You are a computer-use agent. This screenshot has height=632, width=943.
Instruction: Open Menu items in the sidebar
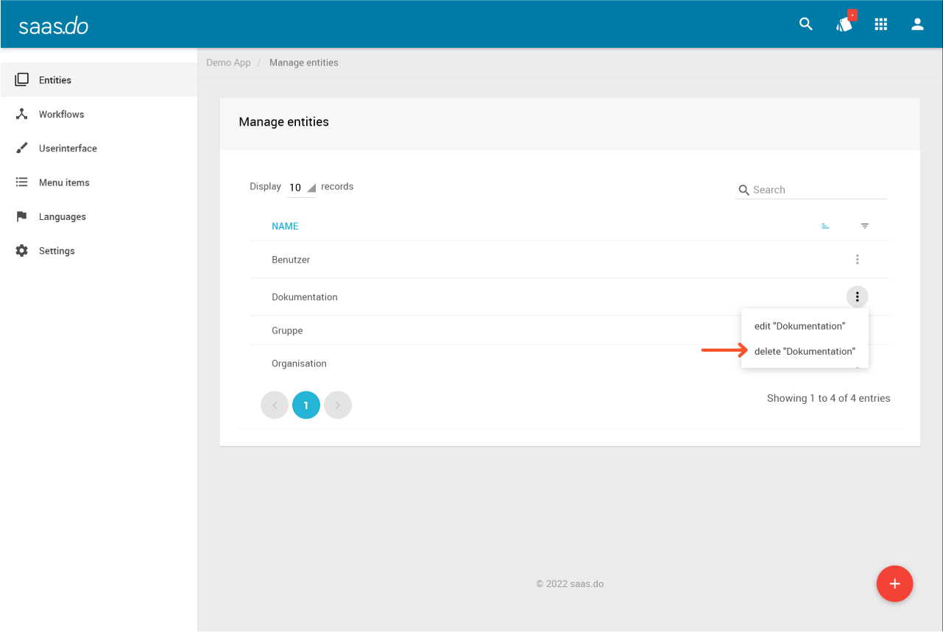coord(64,182)
